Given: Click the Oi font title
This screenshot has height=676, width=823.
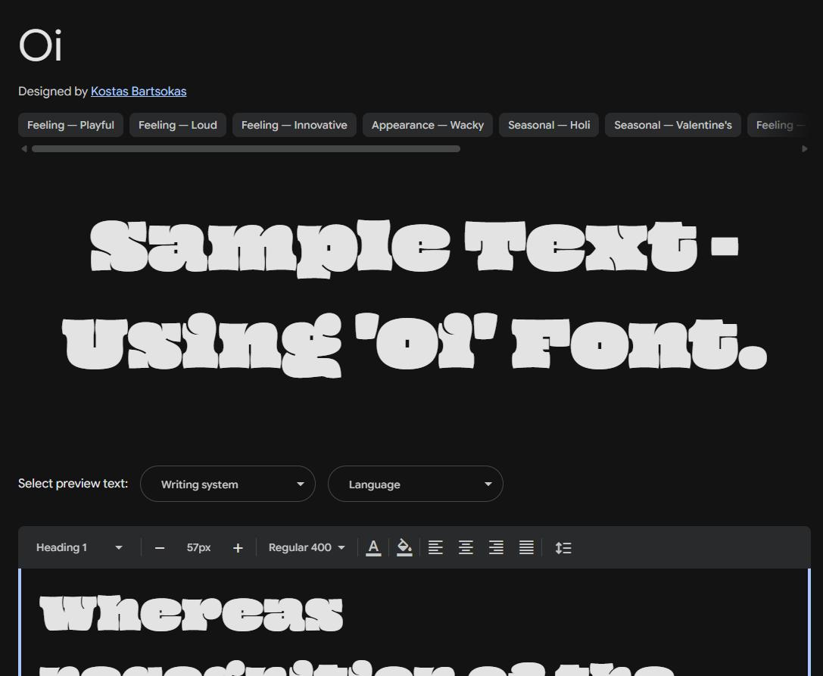Looking at the screenshot, I should coord(40,45).
